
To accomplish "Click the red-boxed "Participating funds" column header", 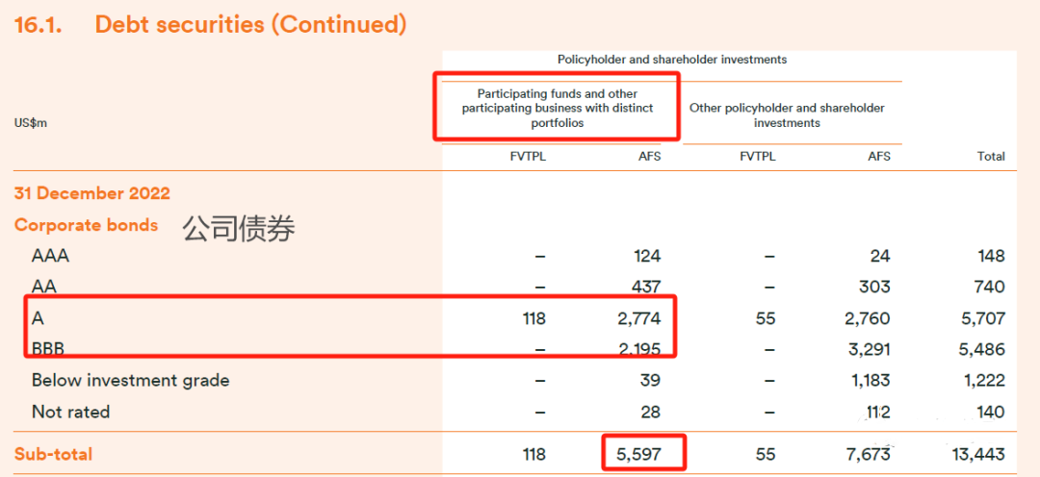I will 558,108.
